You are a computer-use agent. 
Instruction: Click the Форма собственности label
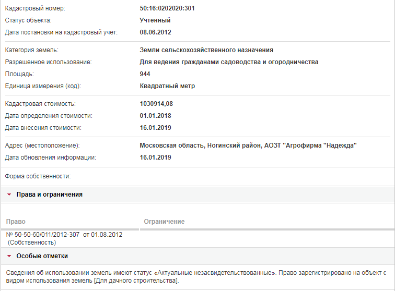pyautogui.click(x=38, y=176)
